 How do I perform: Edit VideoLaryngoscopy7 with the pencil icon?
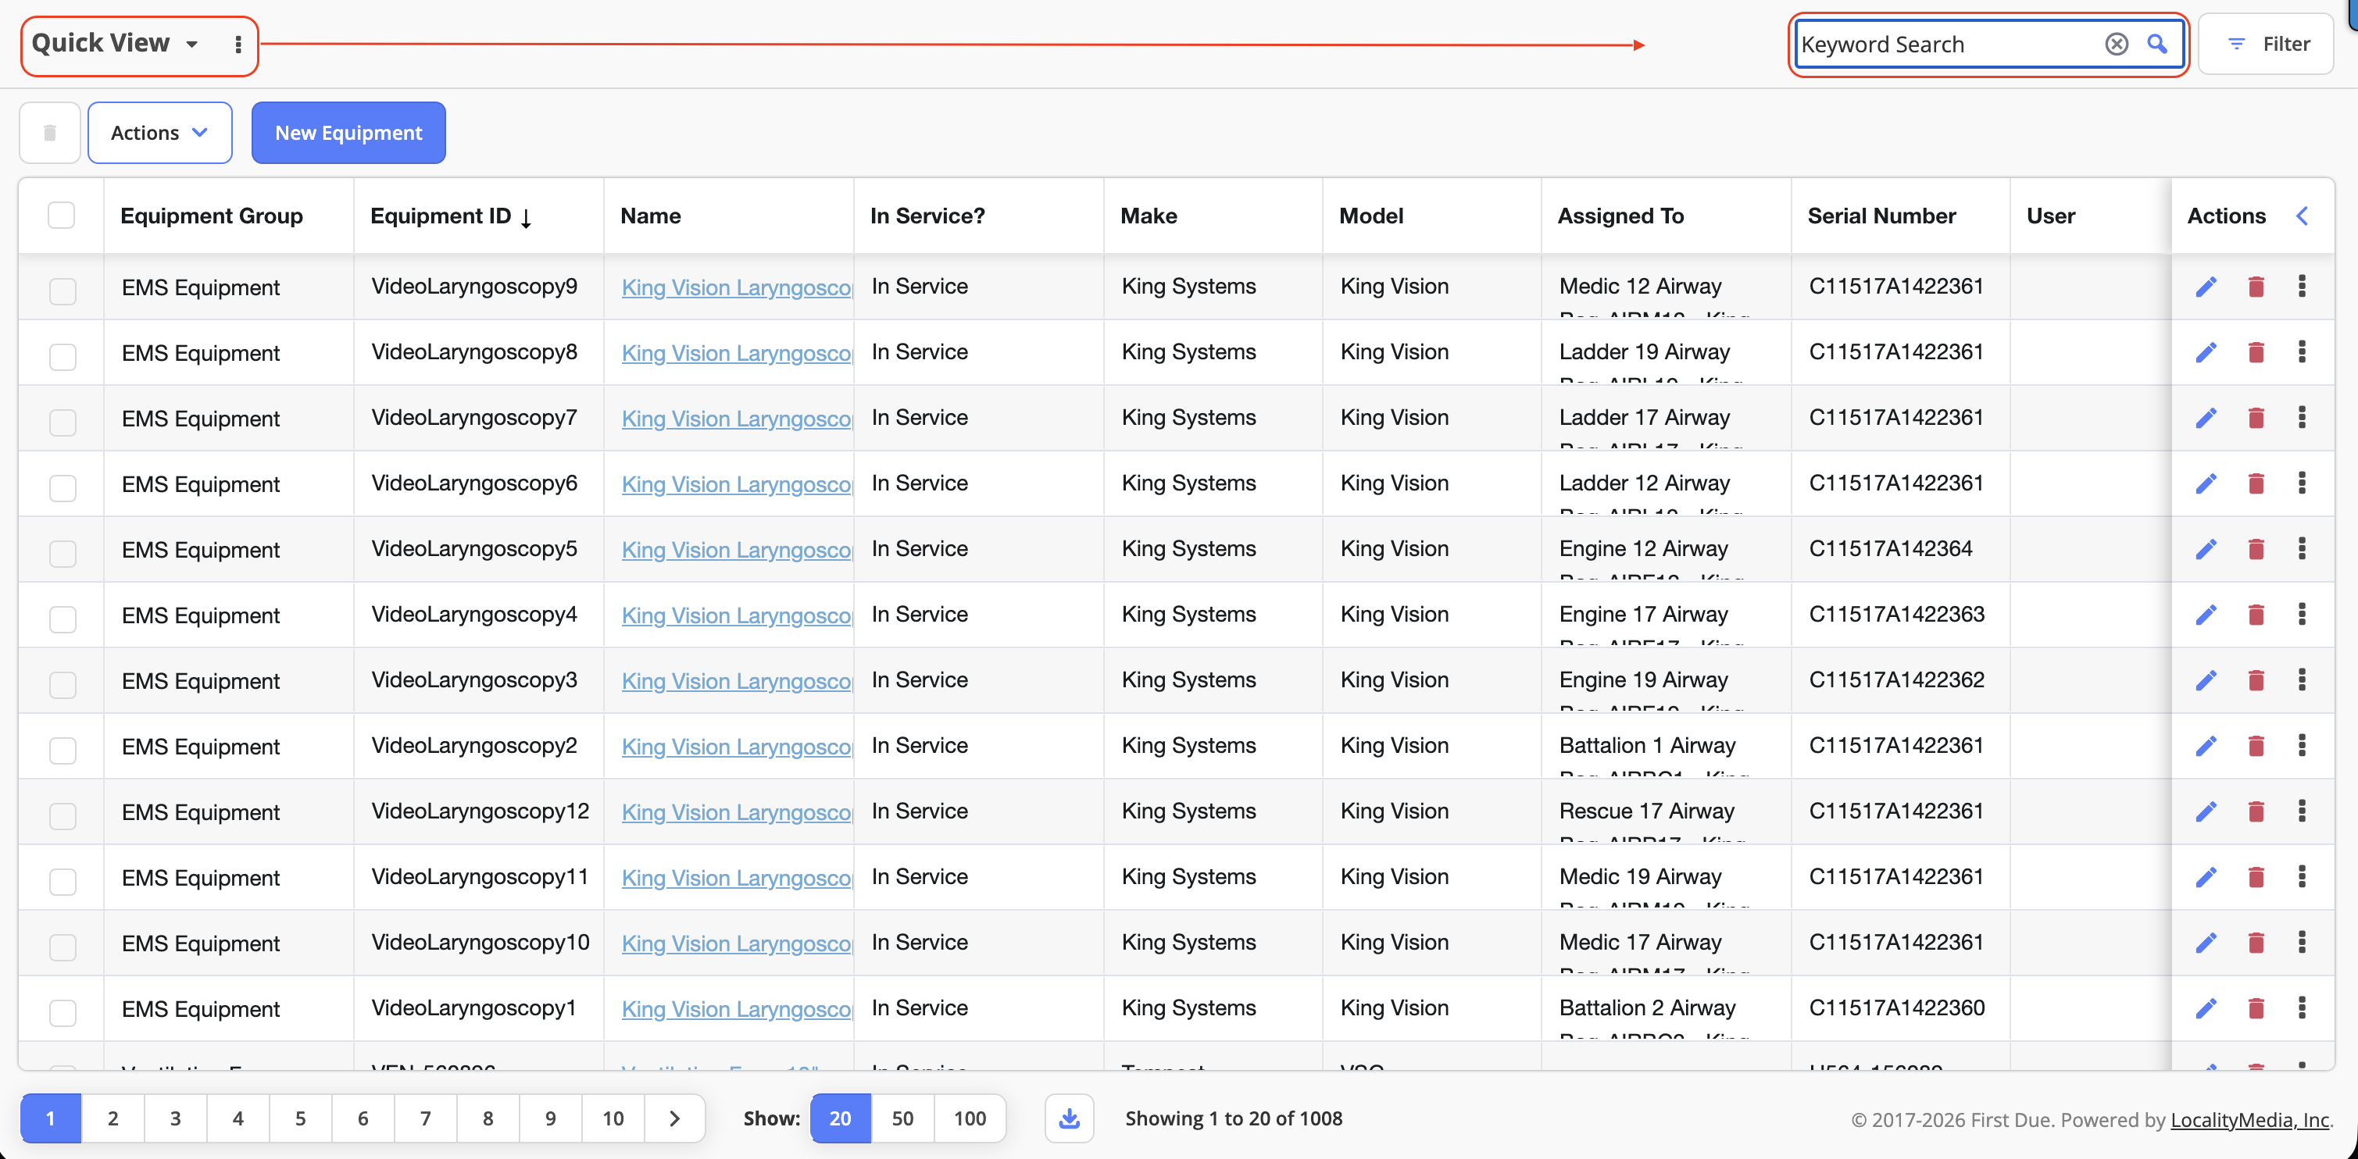point(2206,418)
